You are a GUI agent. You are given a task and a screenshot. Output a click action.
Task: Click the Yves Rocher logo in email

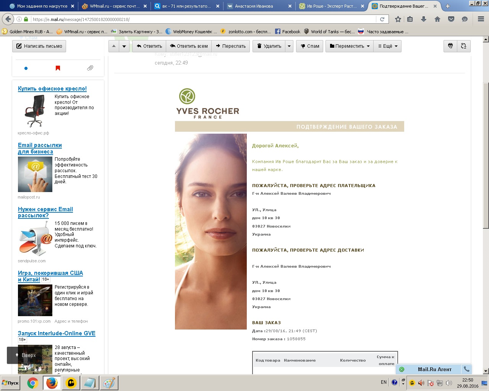tap(207, 103)
